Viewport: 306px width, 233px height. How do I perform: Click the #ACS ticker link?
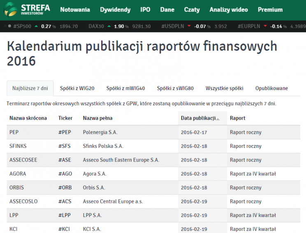65,201
